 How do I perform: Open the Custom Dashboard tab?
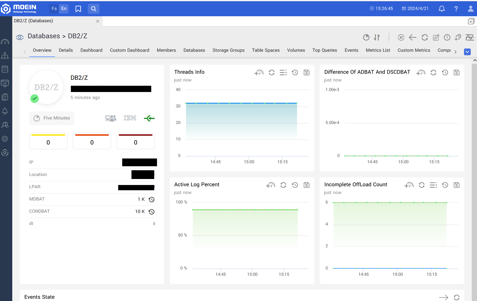point(129,50)
